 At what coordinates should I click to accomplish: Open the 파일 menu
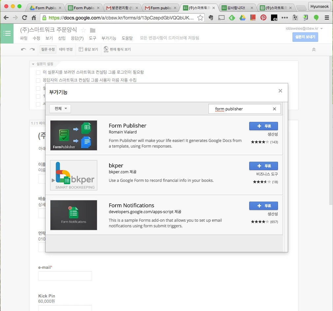[x=24, y=38]
